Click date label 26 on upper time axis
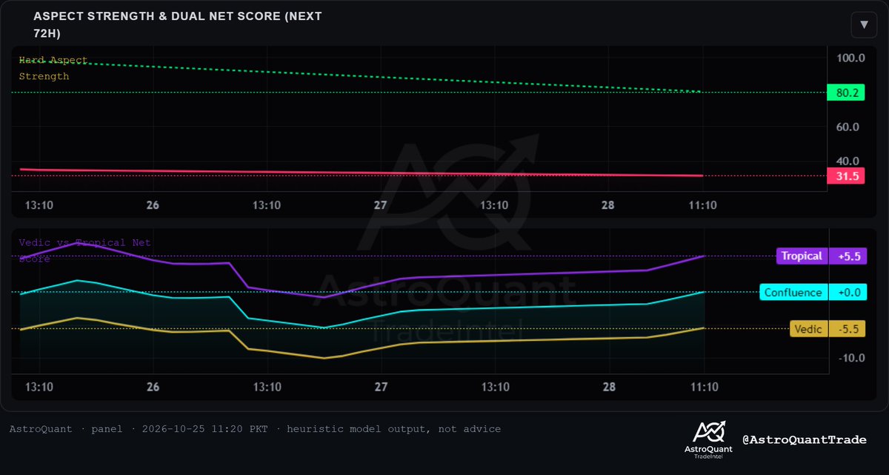The width and height of the screenshot is (889, 475). click(153, 205)
